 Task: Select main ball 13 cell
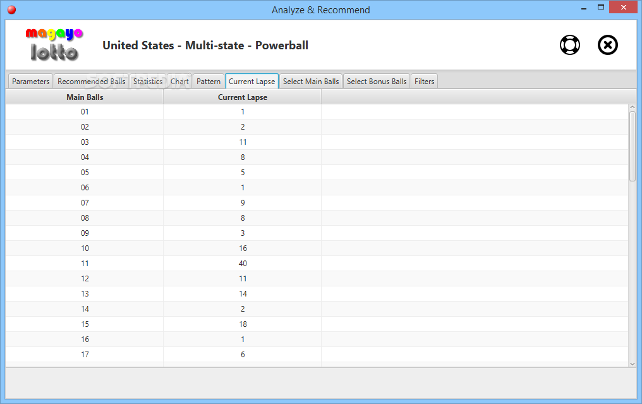tap(85, 294)
